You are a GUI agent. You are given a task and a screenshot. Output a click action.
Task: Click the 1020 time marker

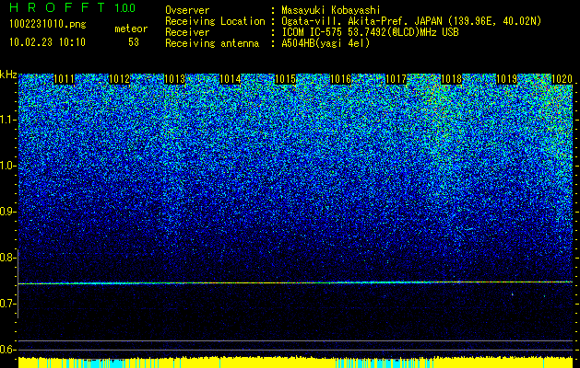pos(562,79)
